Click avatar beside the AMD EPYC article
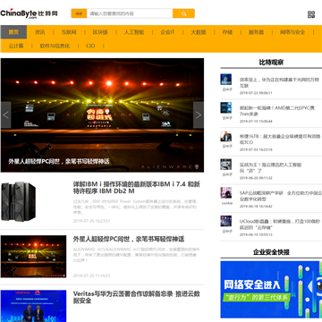Image resolution: width=322 pixels, height=322 pixels. tap(226, 107)
